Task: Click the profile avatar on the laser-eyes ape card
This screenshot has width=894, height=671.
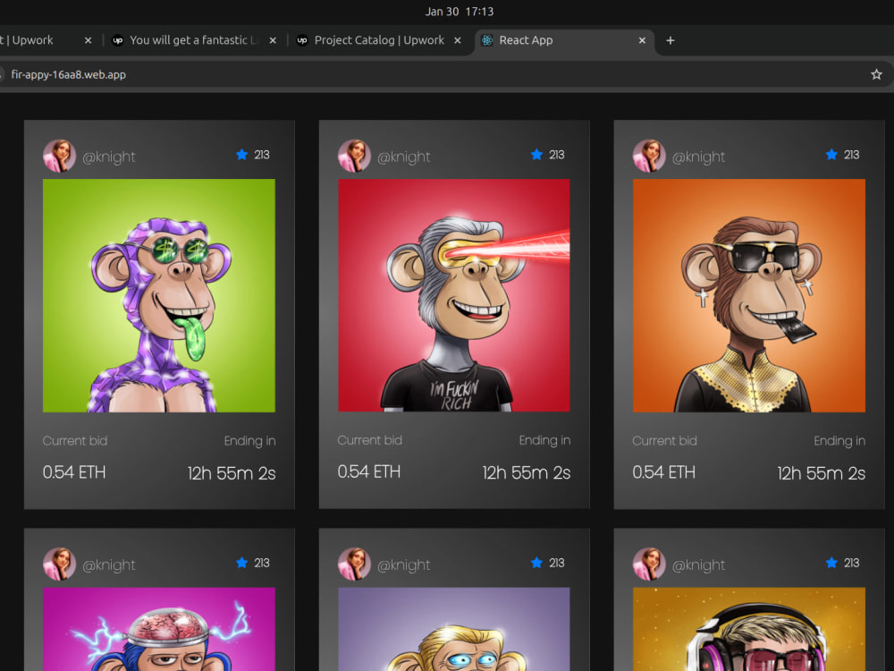Action: 354,155
